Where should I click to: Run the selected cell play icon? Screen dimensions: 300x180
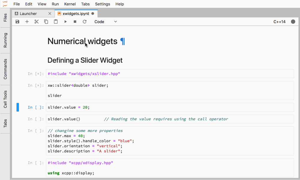coord(65,22)
